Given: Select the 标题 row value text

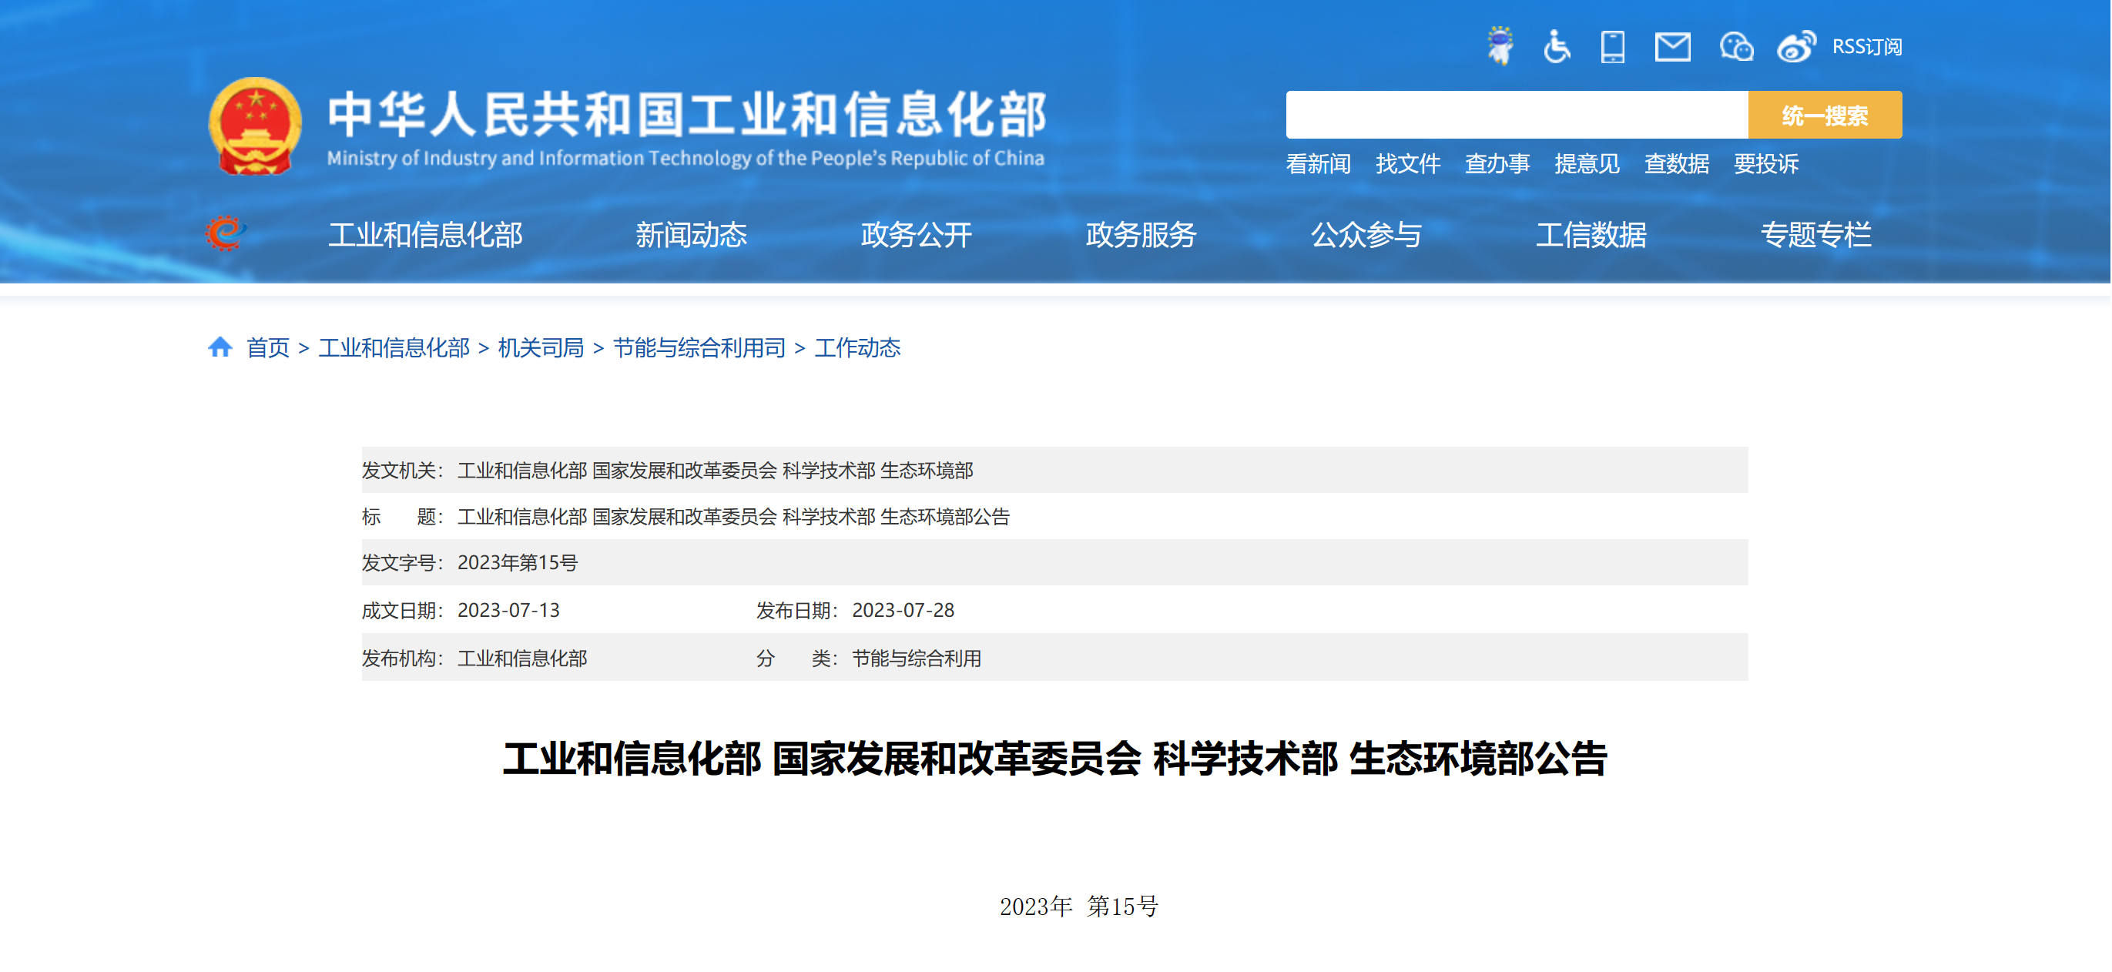Looking at the screenshot, I should (734, 517).
